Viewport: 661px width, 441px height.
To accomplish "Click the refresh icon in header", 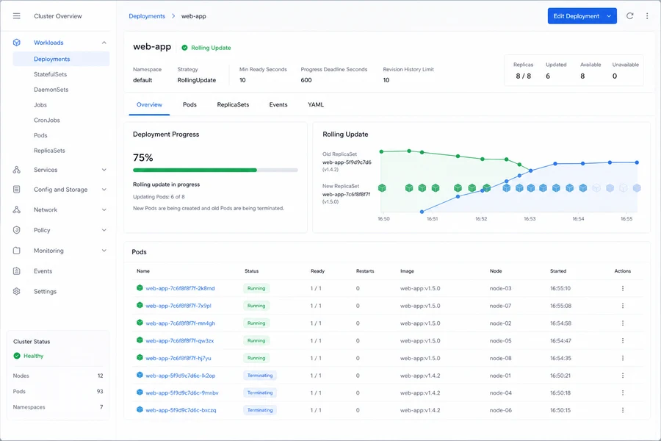I will [x=630, y=16].
